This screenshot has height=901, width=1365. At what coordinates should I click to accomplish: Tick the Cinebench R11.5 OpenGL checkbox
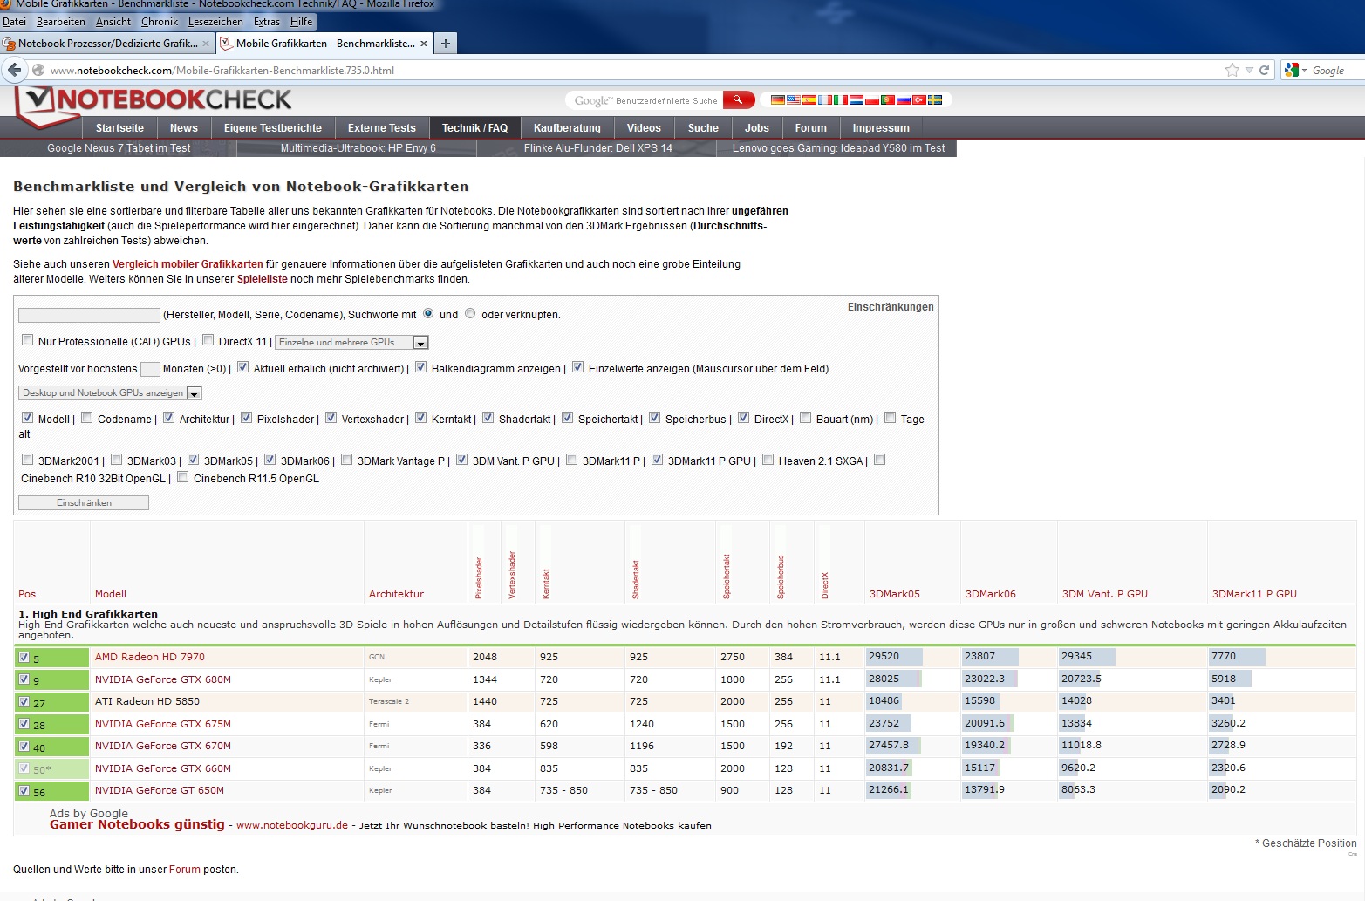click(x=182, y=477)
